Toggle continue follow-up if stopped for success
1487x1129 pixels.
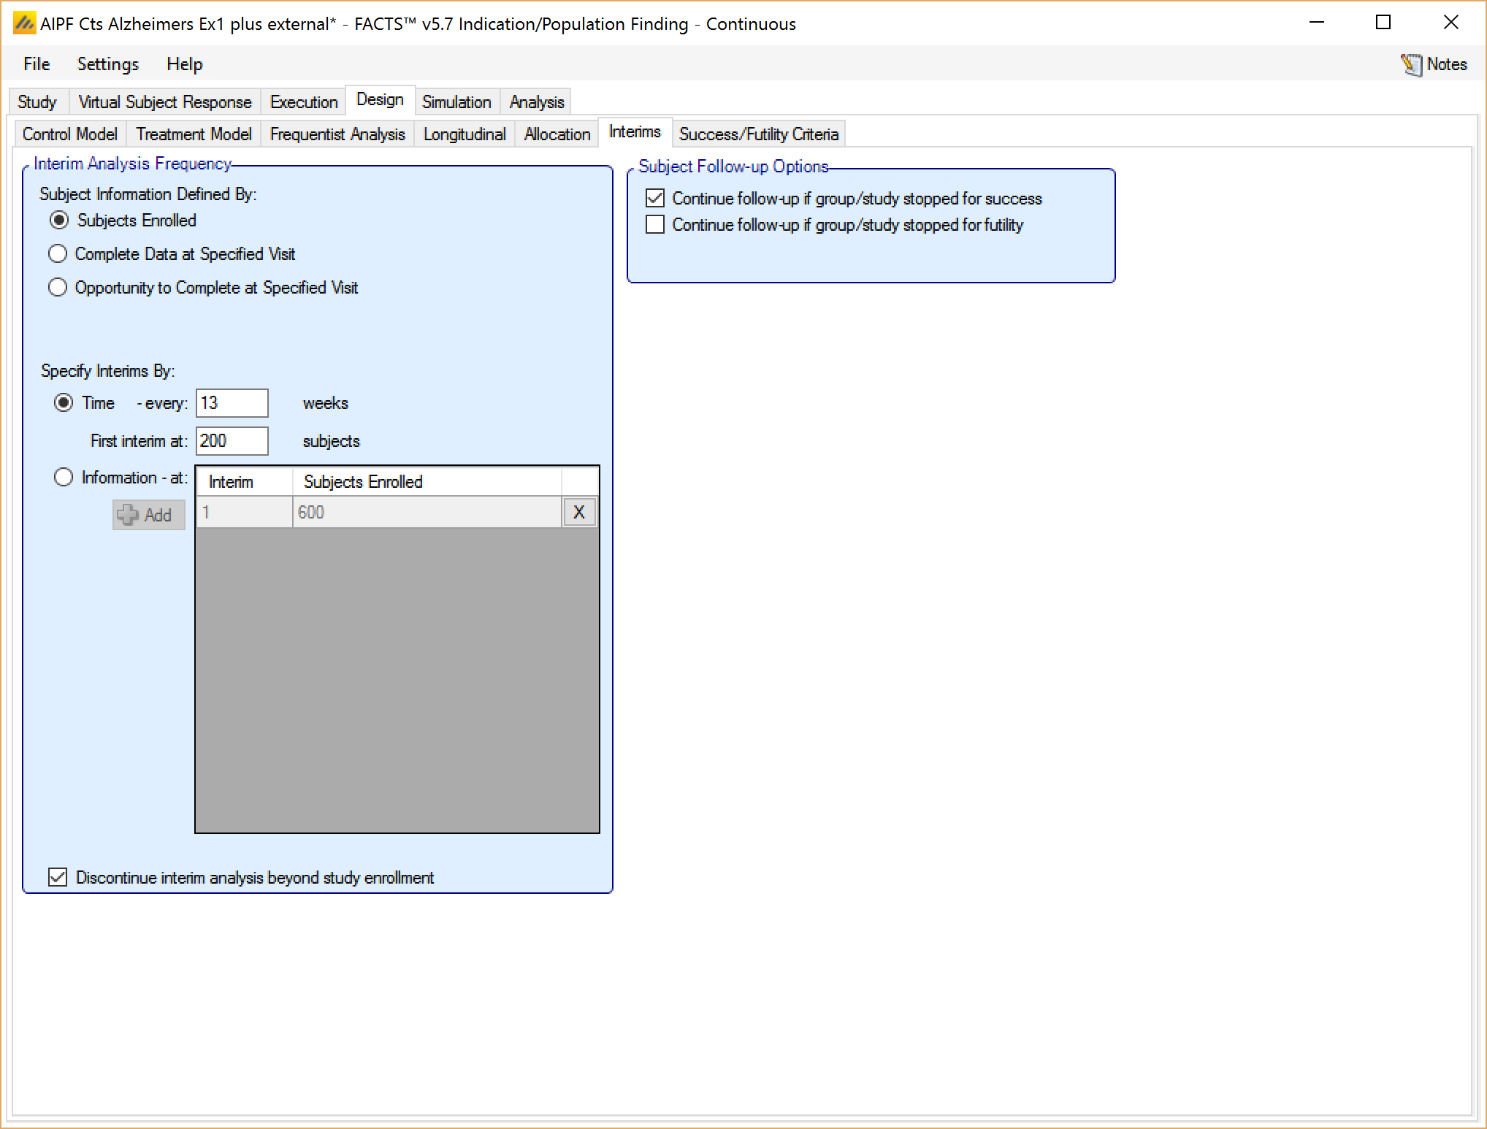(655, 199)
